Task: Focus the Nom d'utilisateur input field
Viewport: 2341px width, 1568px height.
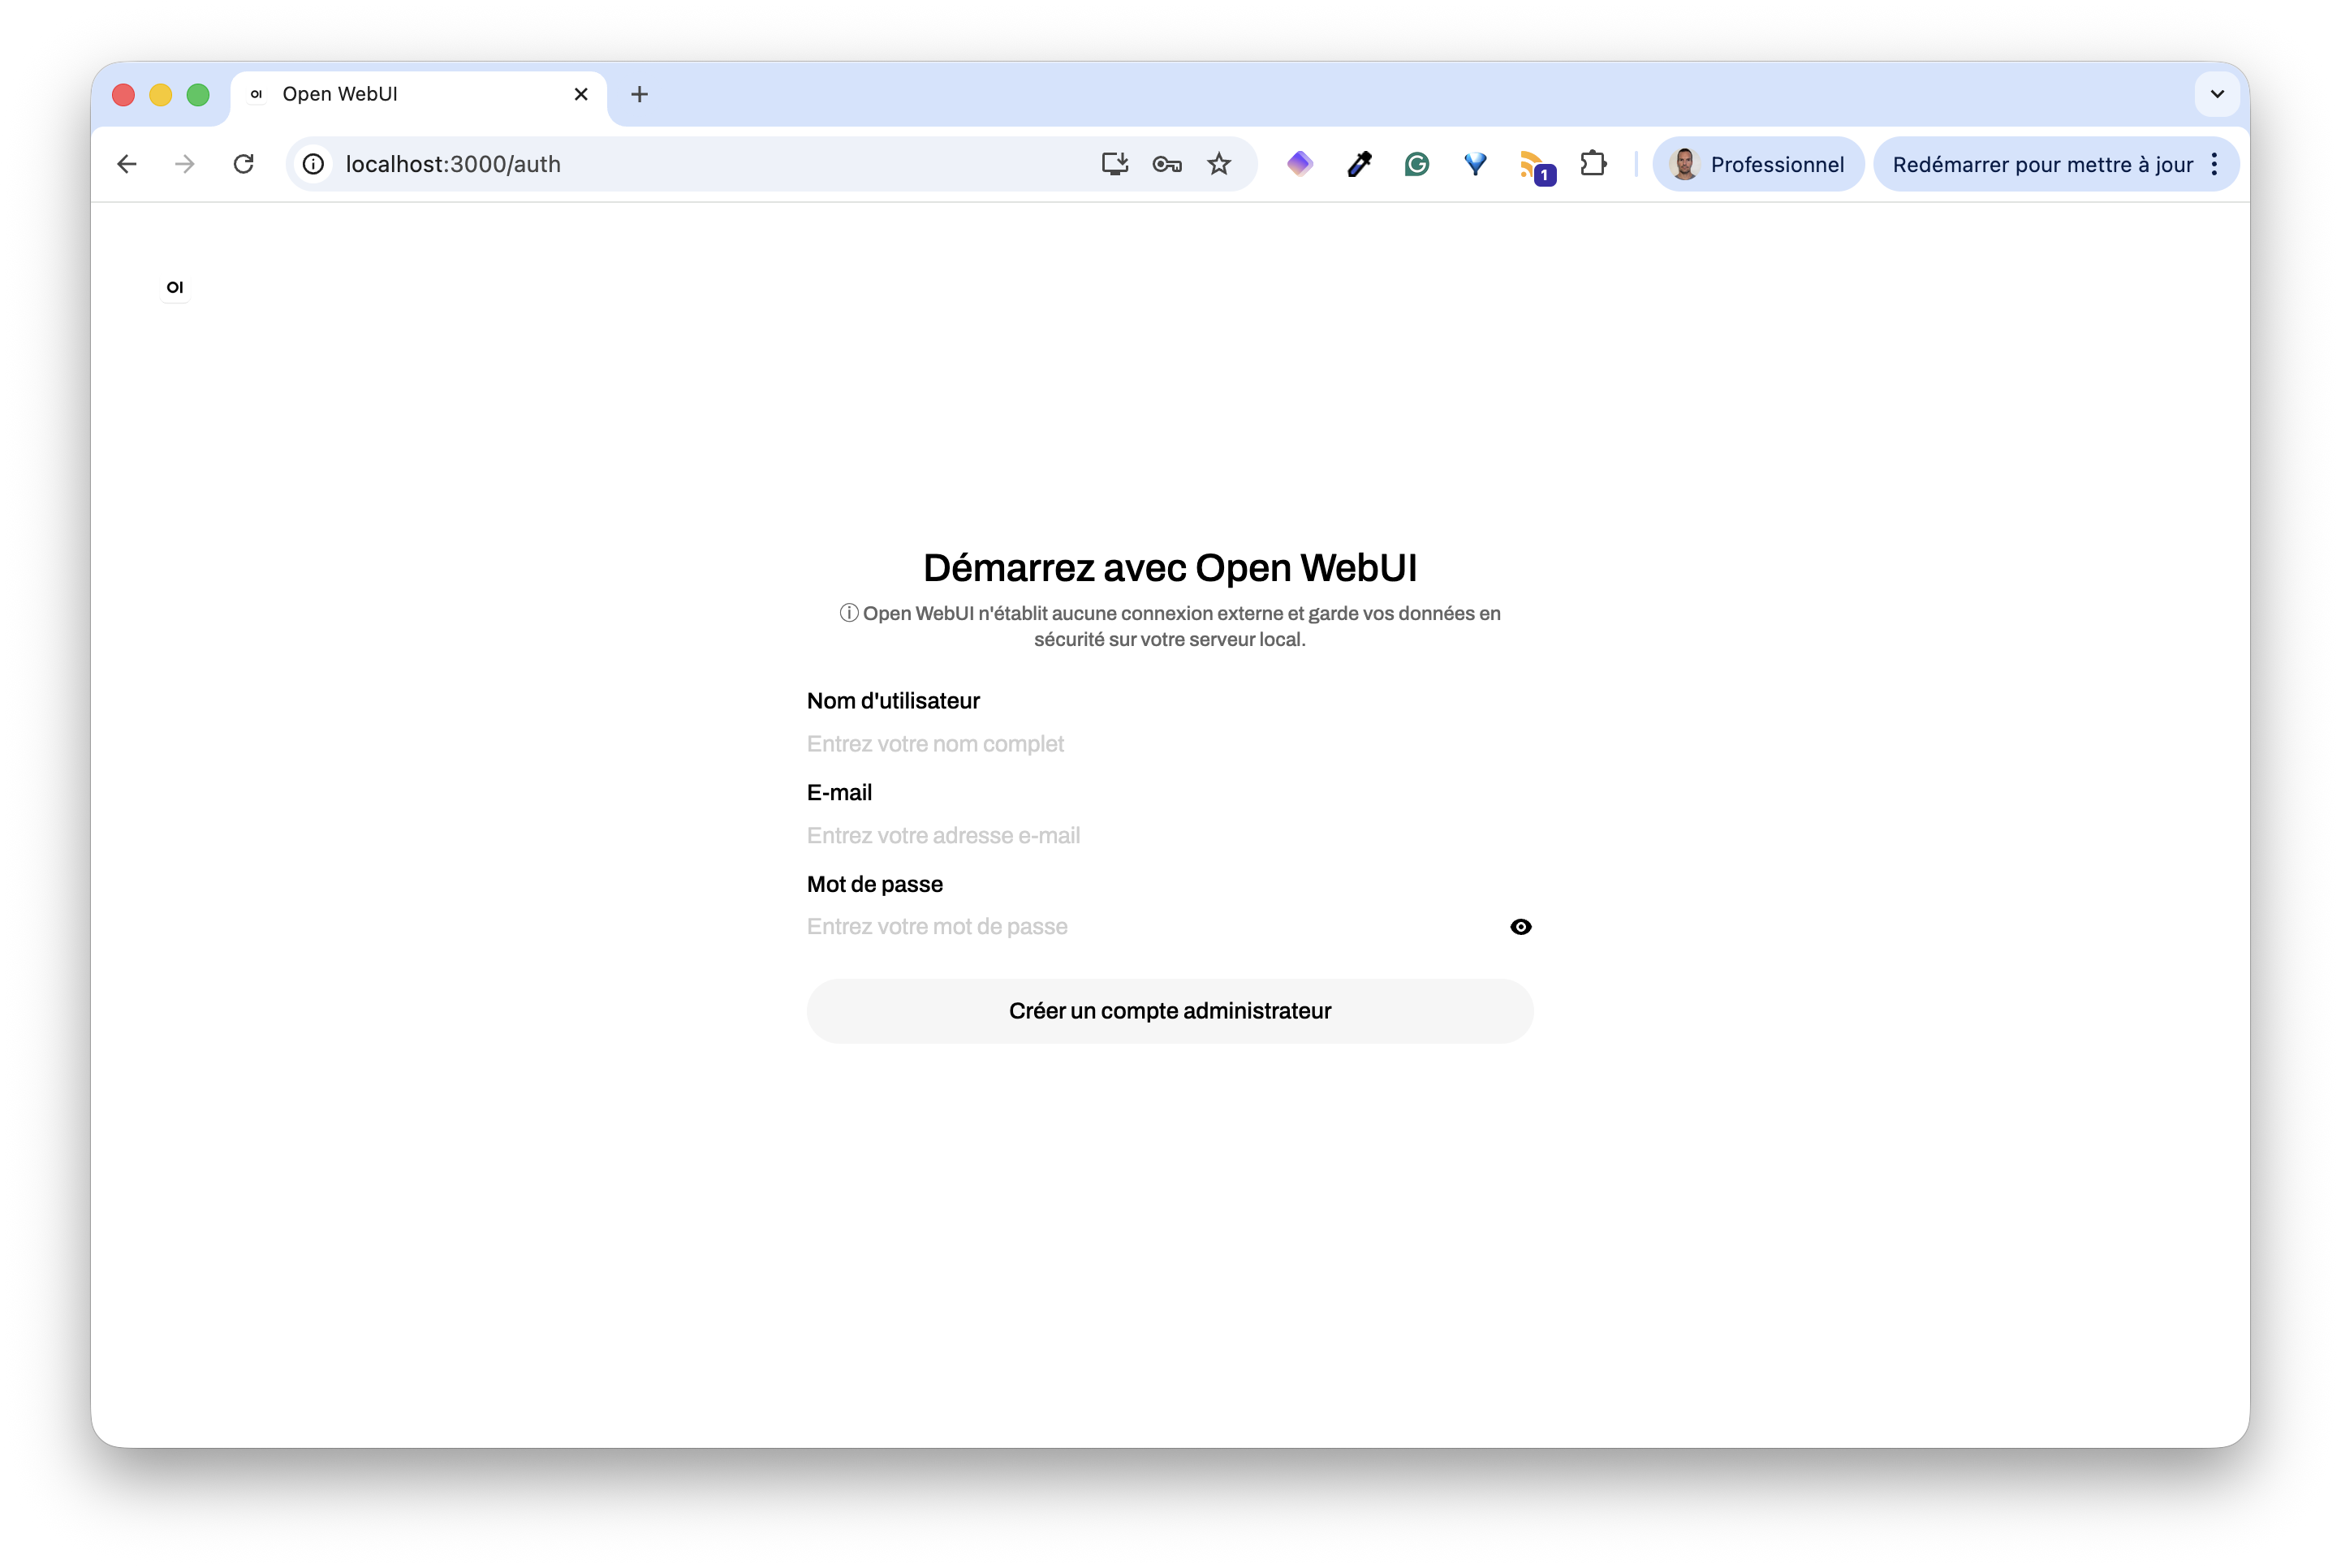Action: (x=1170, y=744)
